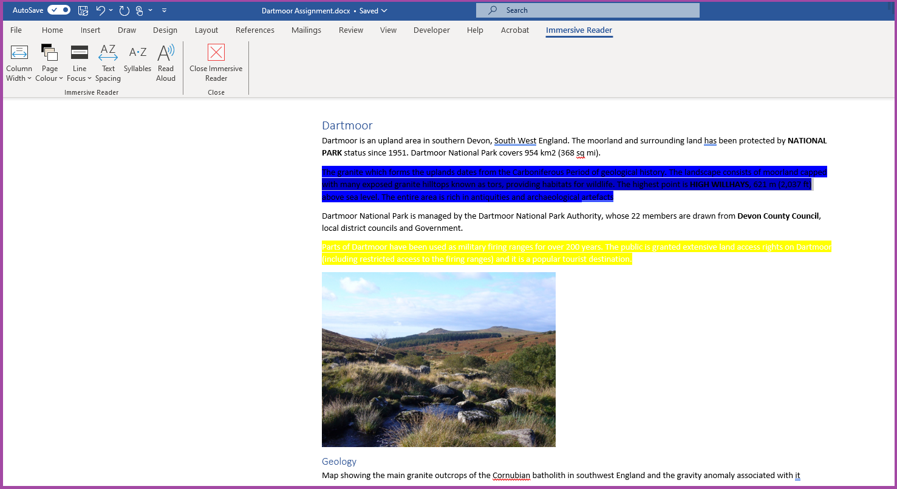Activate Read Aloud in the Immersive Reader ribbon
Image resolution: width=897 pixels, height=489 pixels.
(x=166, y=61)
